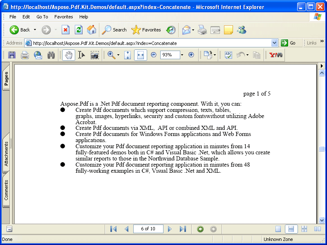Click the IE Edit page icon

click(x=215, y=30)
